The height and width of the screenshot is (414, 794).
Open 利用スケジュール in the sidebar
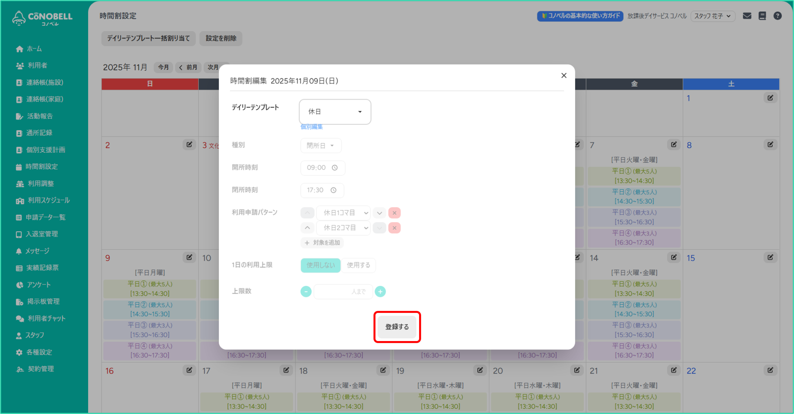pos(48,200)
